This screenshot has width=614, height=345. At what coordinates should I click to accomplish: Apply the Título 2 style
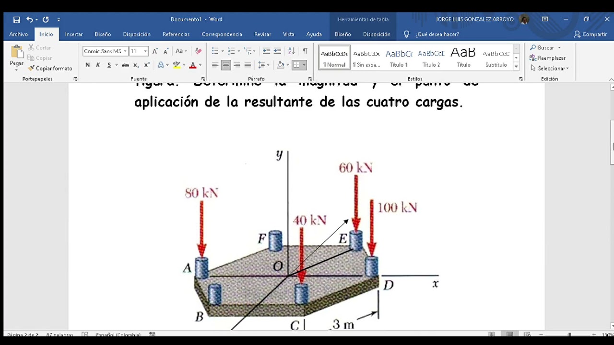click(x=431, y=57)
